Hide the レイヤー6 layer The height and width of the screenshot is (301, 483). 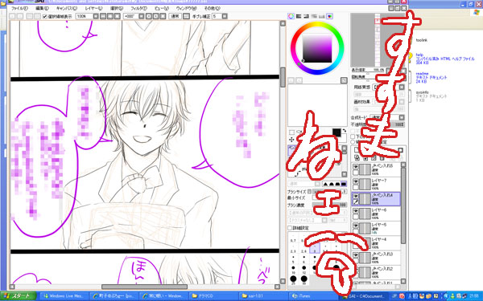[x=356, y=210]
